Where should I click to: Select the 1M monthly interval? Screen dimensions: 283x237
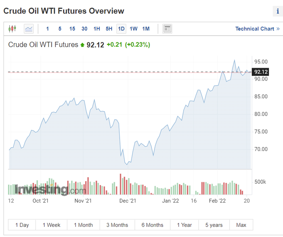pos(146,29)
